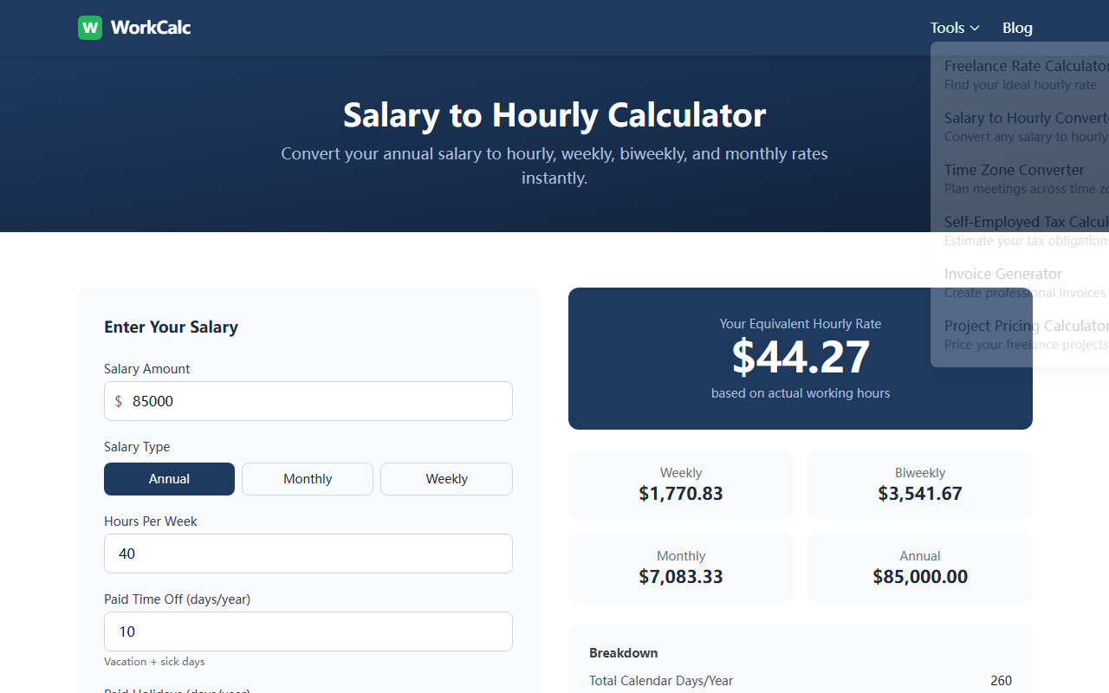The image size is (1109, 693).
Task: Click the Enter Your Salary heading
Action: (171, 327)
